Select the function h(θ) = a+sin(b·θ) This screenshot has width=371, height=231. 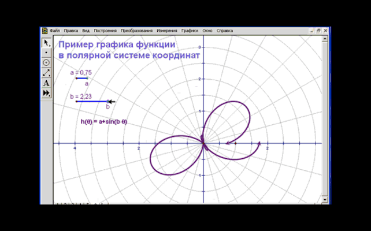[x=104, y=122]
